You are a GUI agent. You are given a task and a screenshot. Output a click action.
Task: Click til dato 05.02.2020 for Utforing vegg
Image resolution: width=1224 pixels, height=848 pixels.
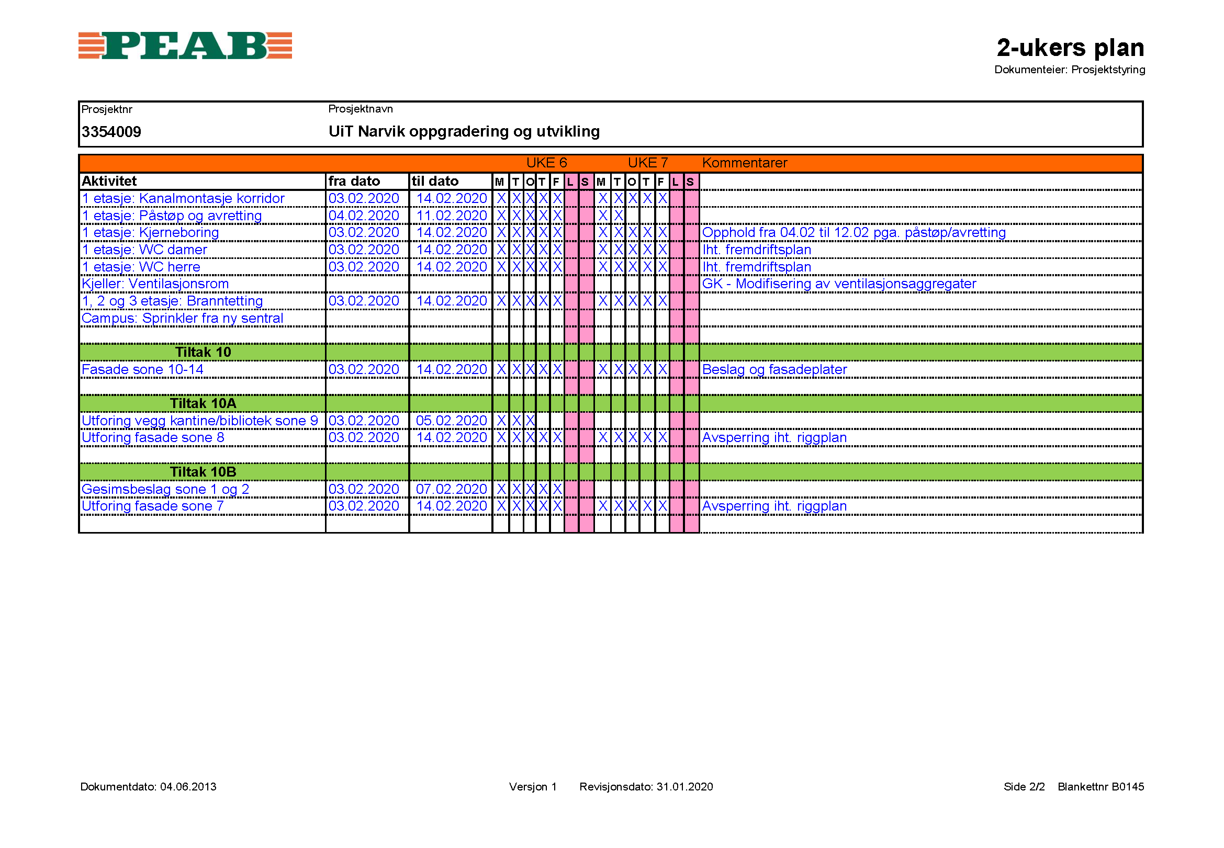point(451,420)
